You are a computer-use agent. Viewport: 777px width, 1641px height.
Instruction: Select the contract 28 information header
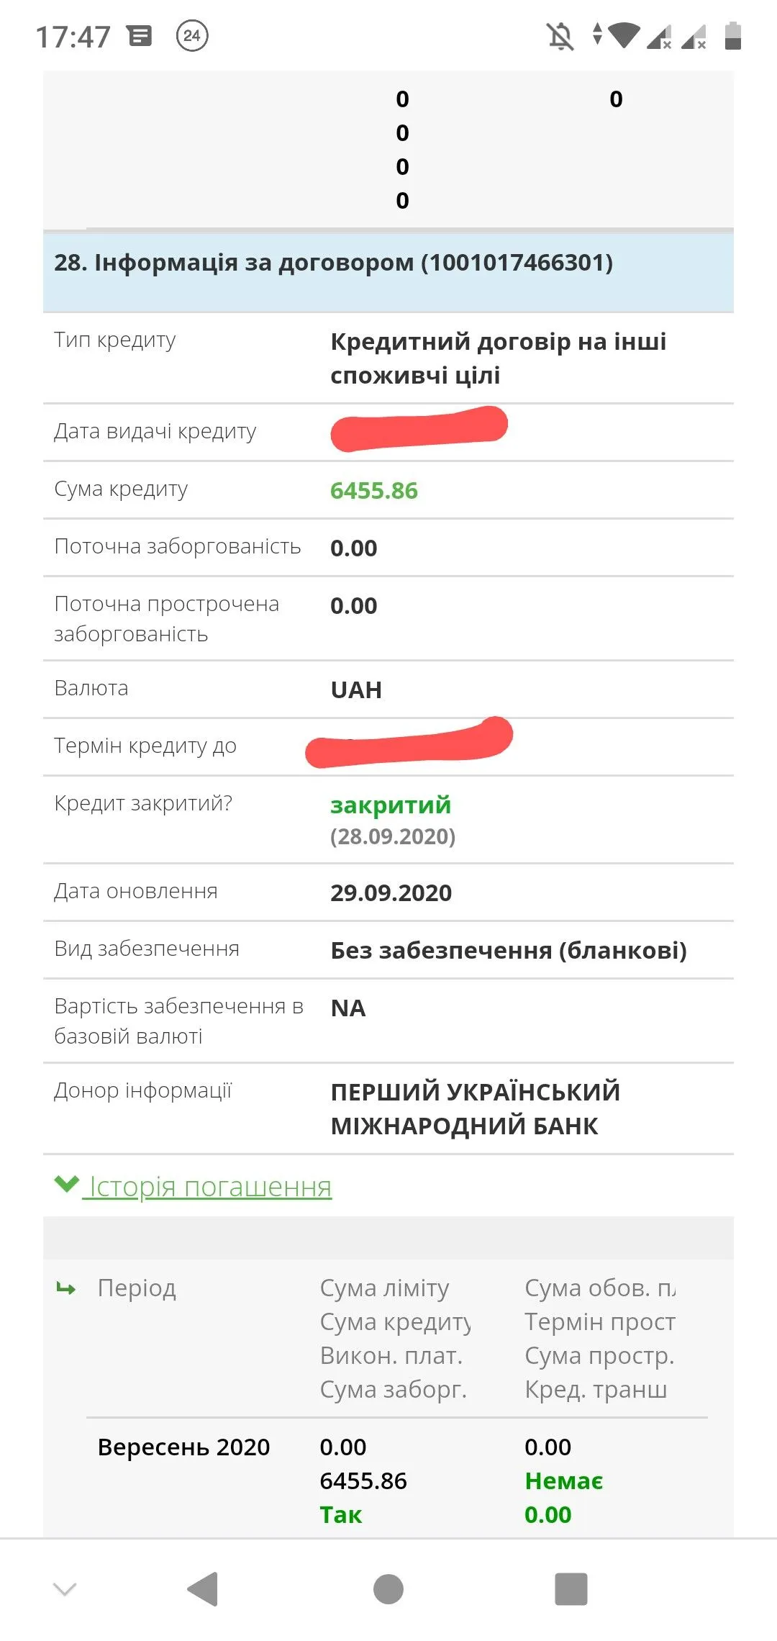(x=334, y=263)
